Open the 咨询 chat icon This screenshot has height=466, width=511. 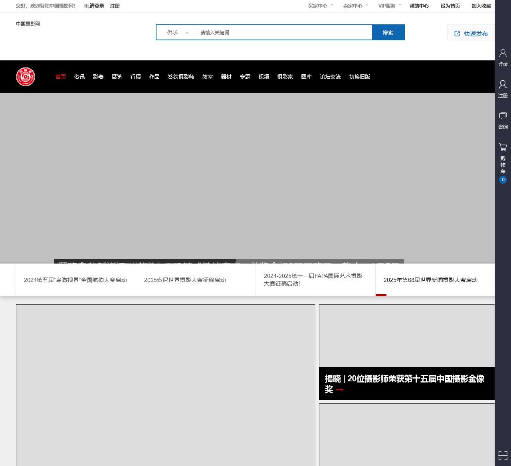pyautogui.click(x=503, y=116)
